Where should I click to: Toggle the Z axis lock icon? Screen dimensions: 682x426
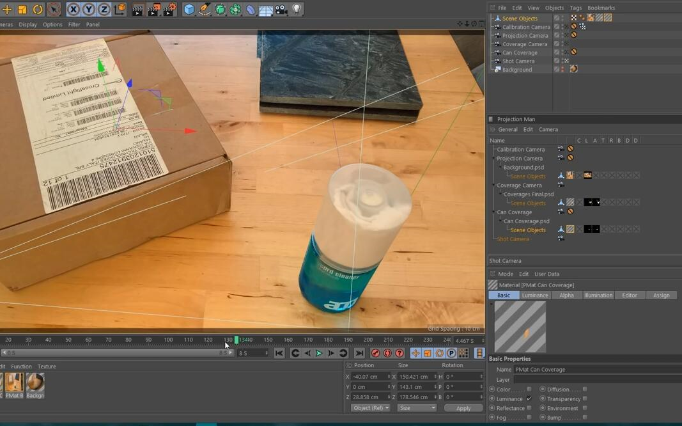click(104, 9)
